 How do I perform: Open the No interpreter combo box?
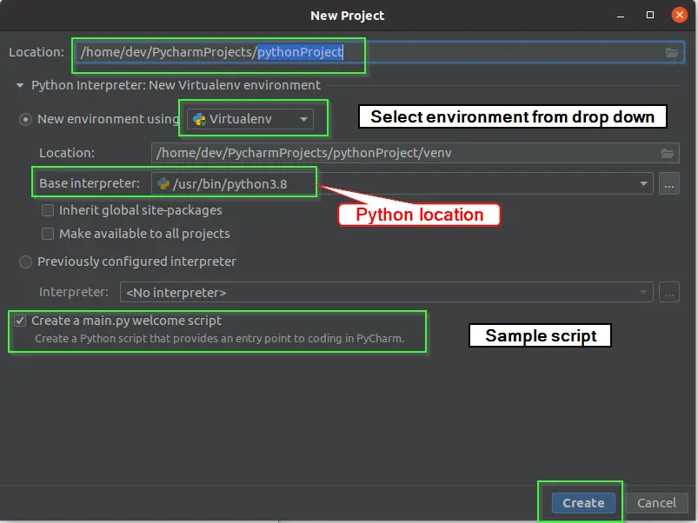point(387,293)
